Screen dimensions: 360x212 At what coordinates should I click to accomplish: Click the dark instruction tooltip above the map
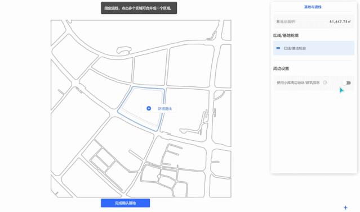tap(139, 8)
